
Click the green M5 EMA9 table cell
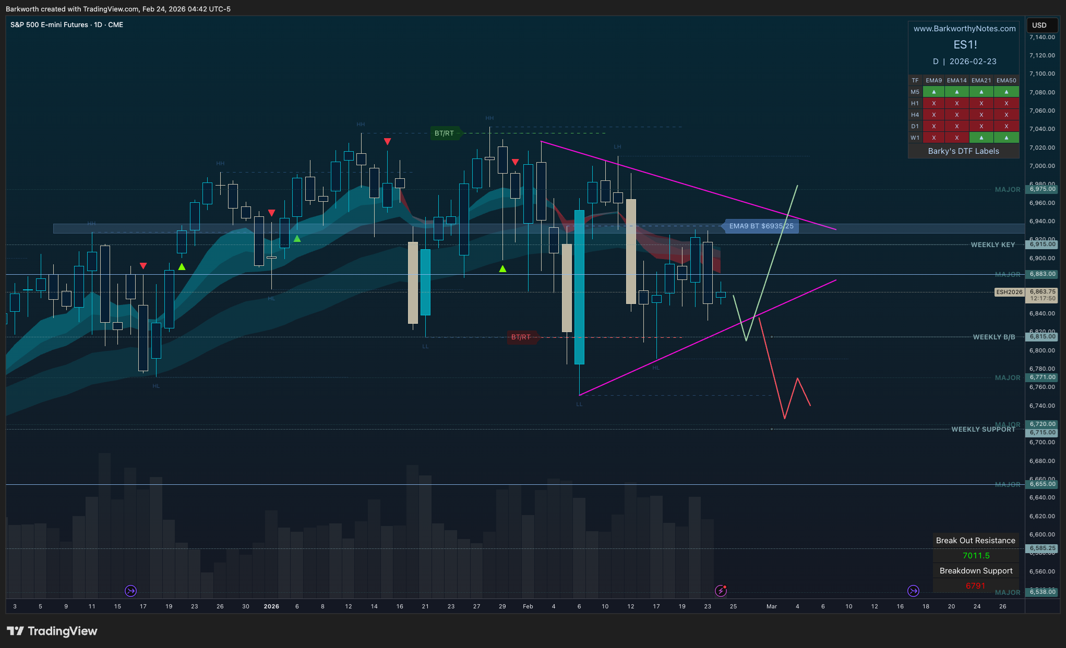click(933, 92)
